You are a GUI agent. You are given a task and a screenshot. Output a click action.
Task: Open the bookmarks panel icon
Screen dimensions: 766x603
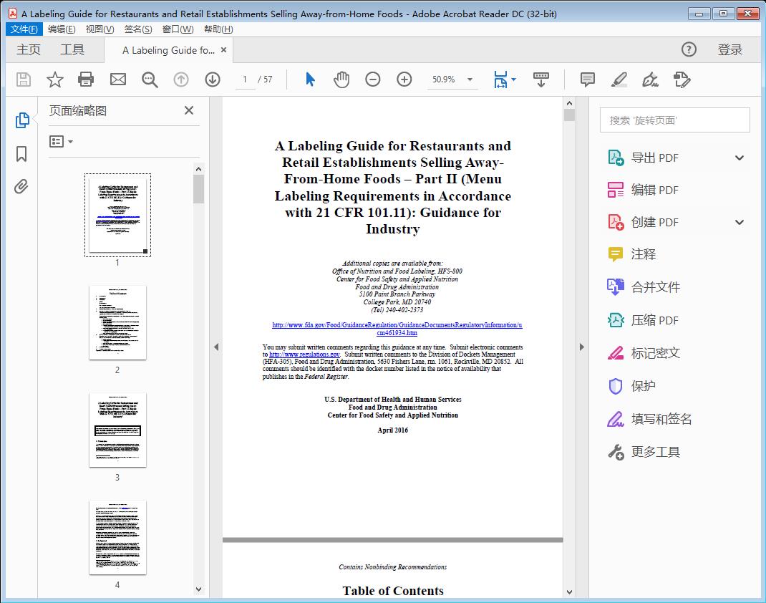tap(21, 154)
